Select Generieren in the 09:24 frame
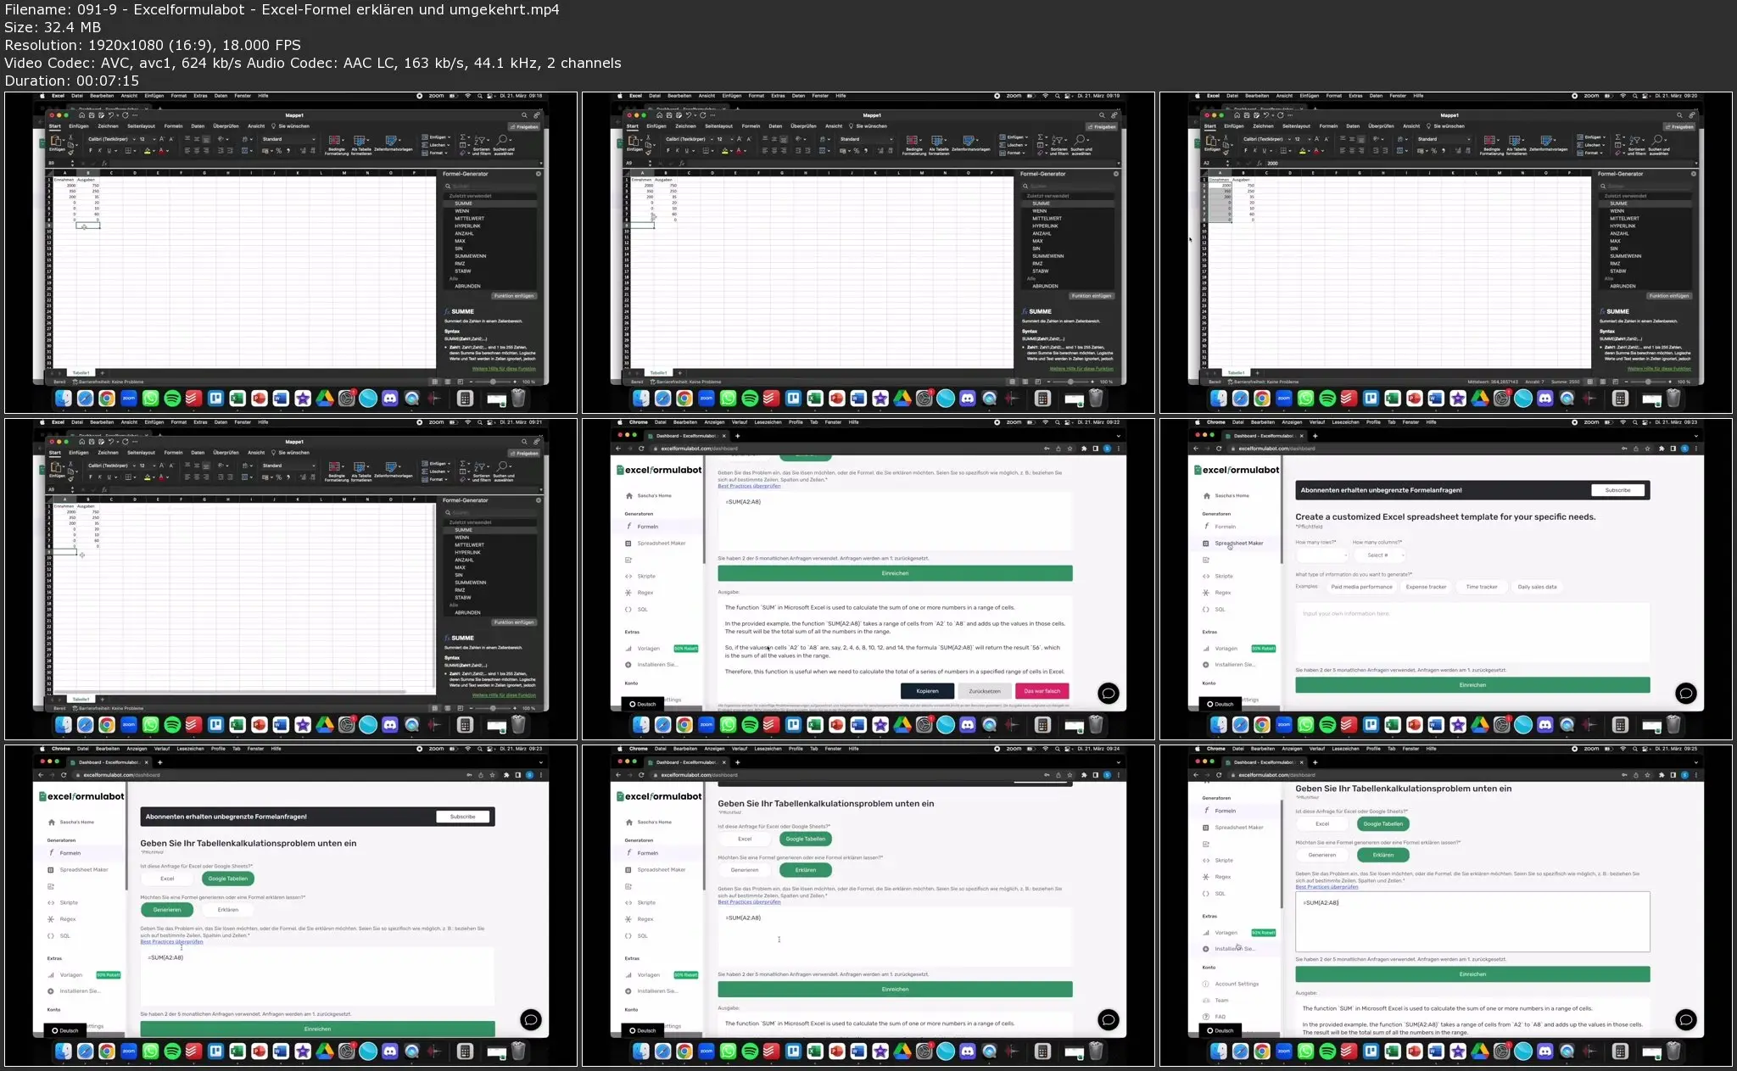 coord(745,870)
